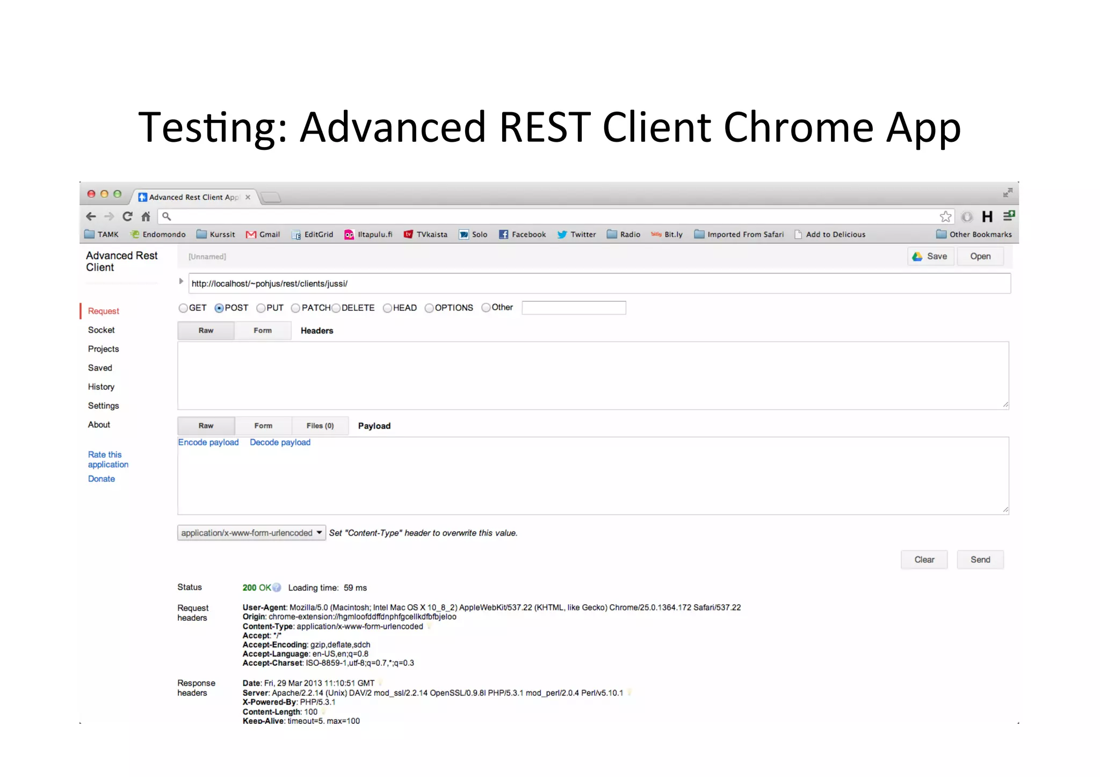Open the Bit.ly bookmark
Viewport: 1100px width, 777px height.
pos(667,234)
